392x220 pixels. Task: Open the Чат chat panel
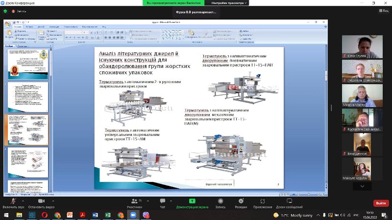coord(163,201)
